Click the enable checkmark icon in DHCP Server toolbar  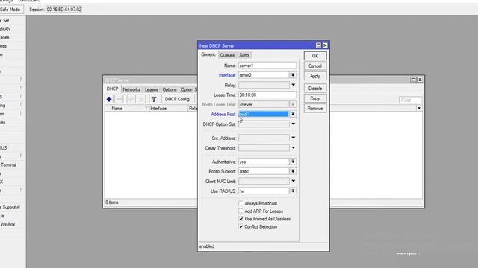tap(131, 99)
